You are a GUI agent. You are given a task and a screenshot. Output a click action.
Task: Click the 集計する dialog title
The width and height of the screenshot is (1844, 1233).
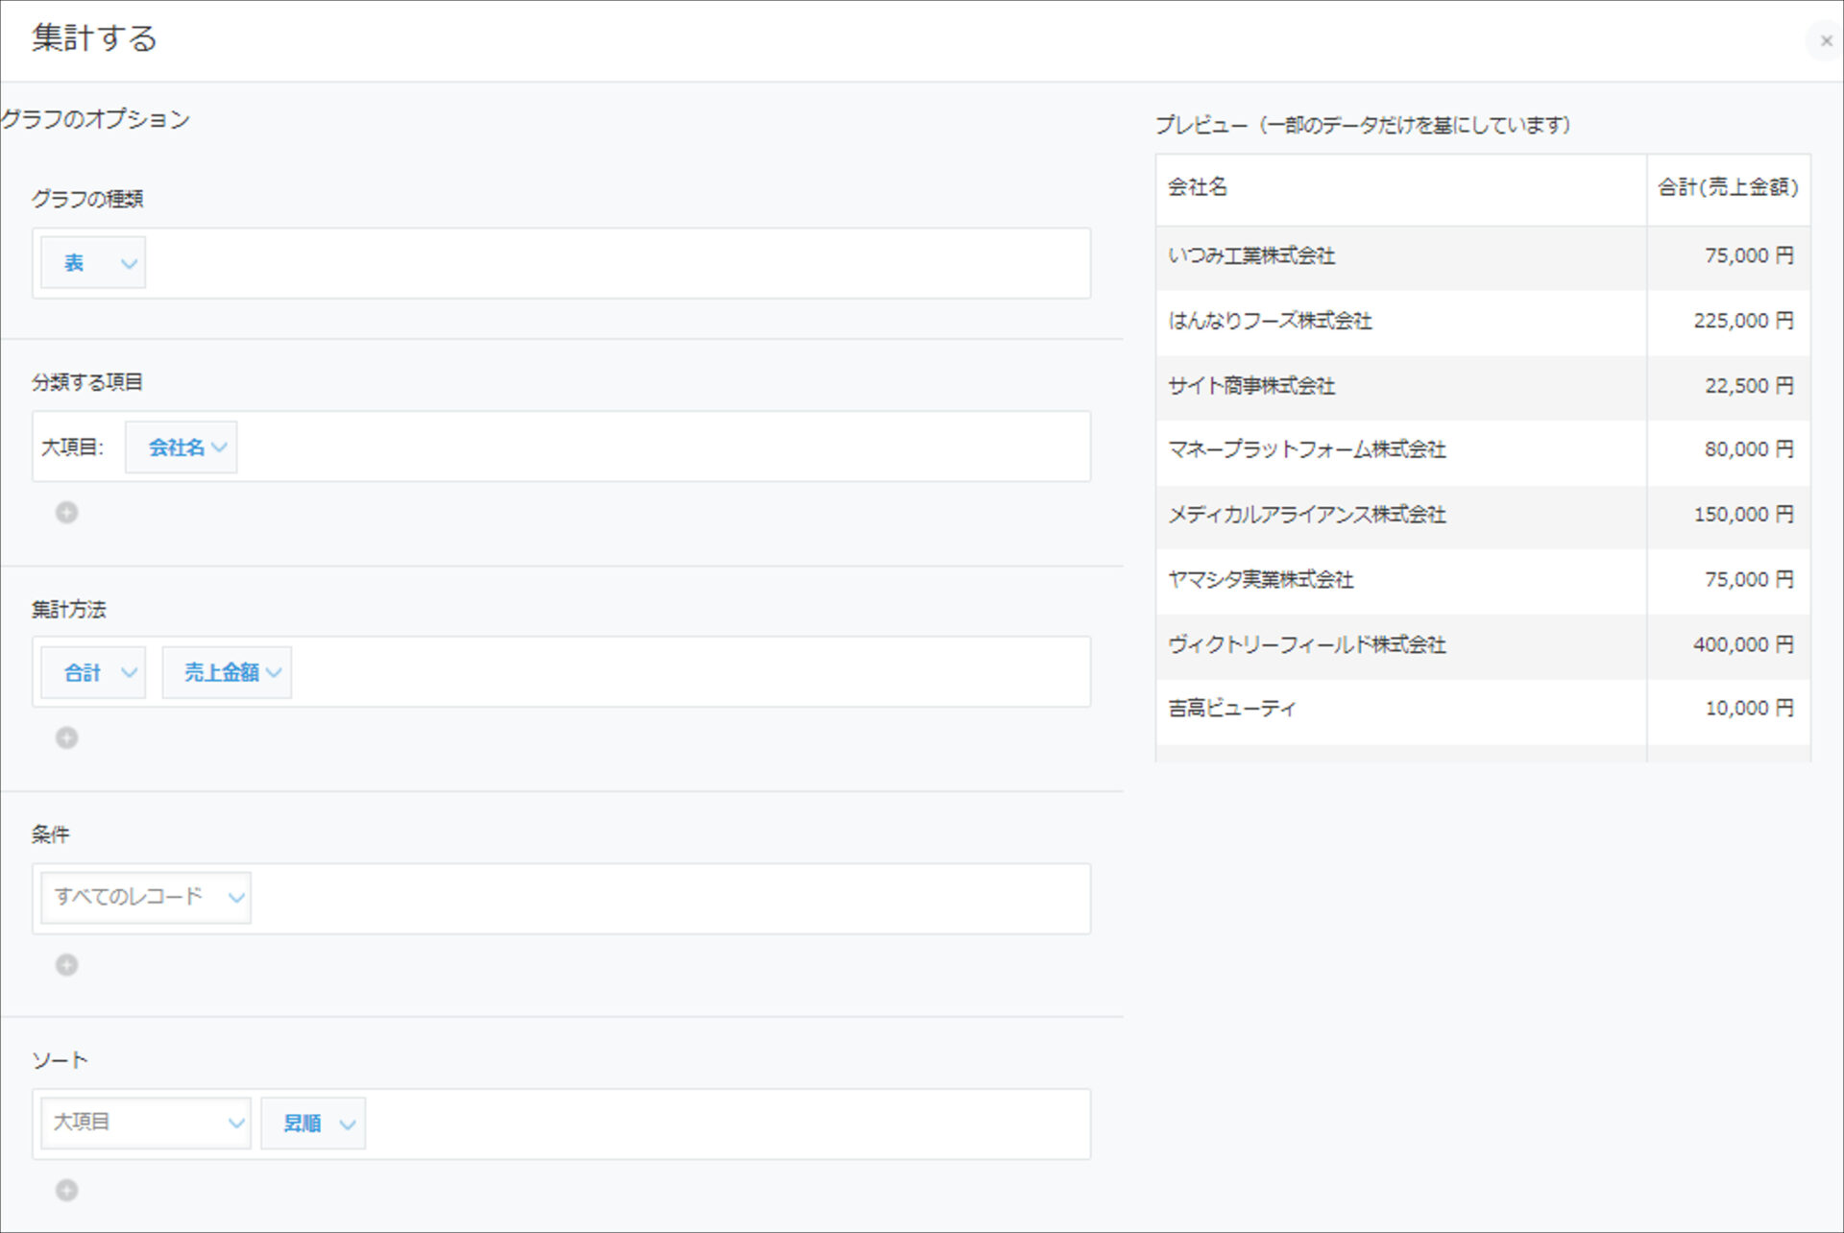[x=94, y=38]
